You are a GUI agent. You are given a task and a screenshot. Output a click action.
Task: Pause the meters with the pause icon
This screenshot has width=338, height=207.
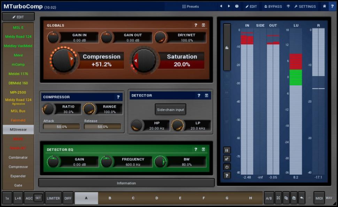(227, 150)
